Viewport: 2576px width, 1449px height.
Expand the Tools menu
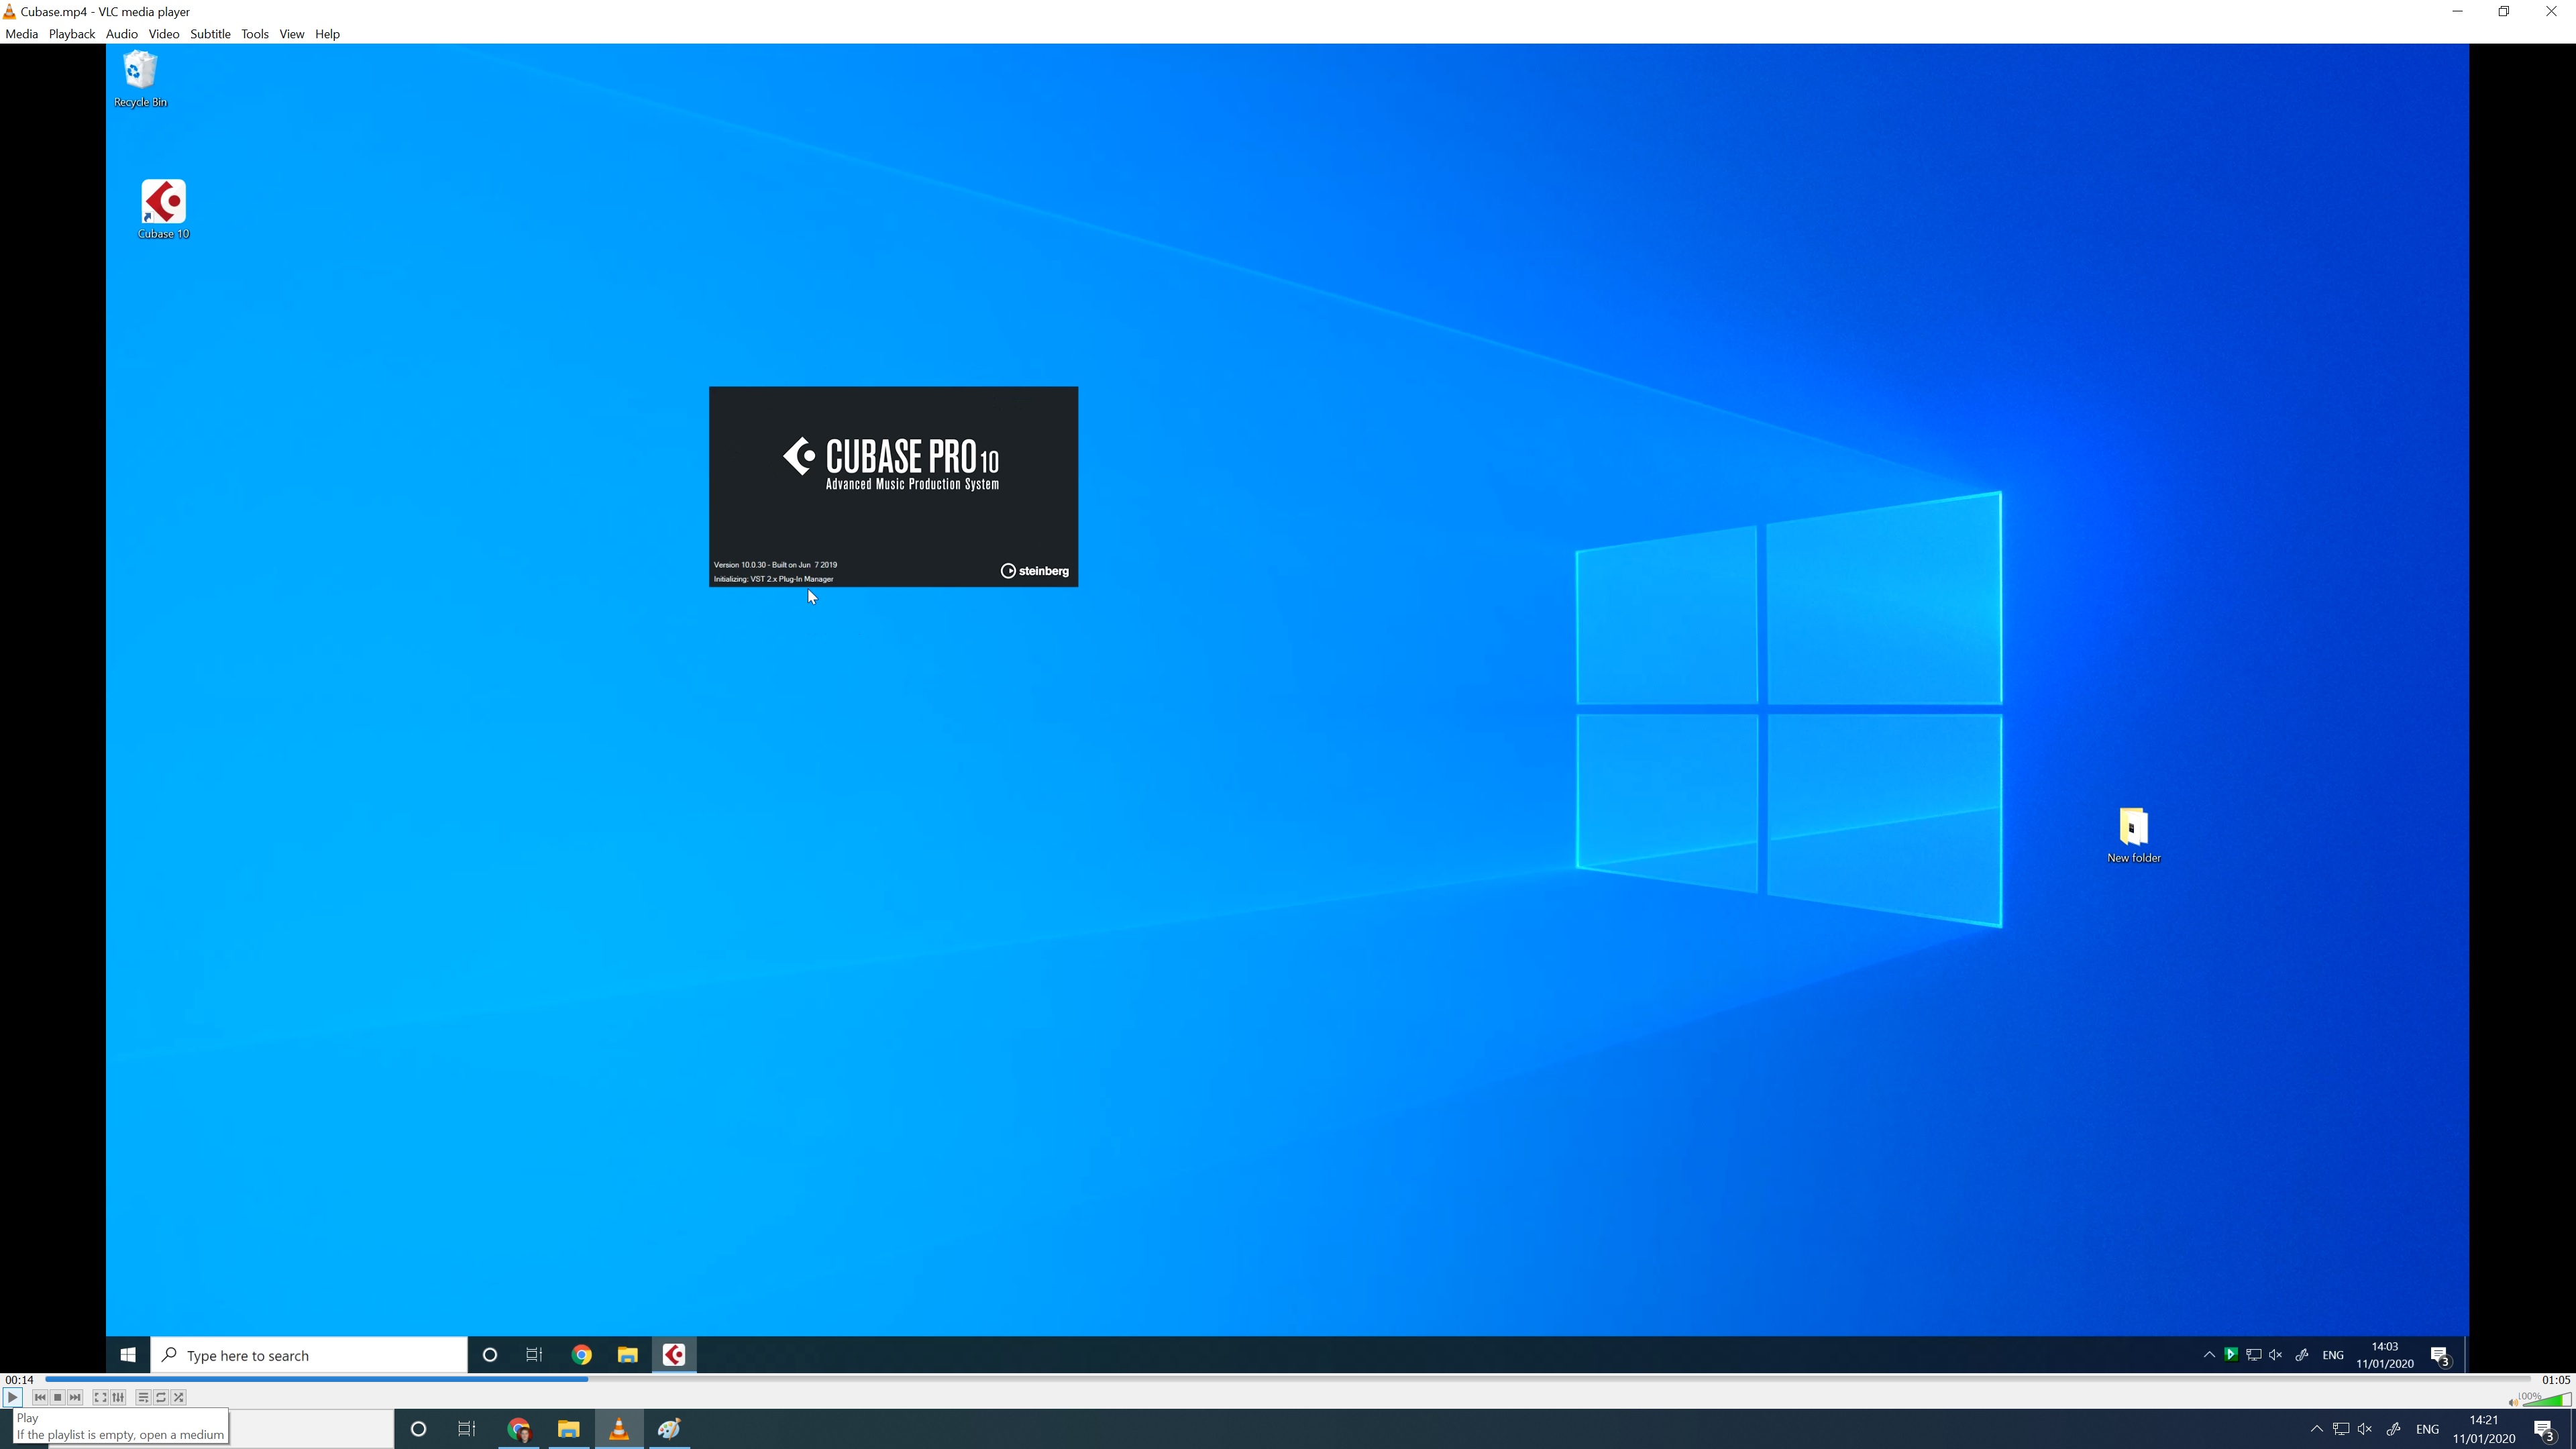tap(254, 34)
